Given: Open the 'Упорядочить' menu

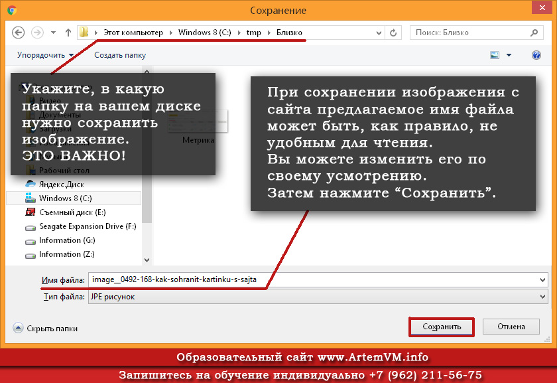Looking at the screenshot, I should [x=46, y=55].
